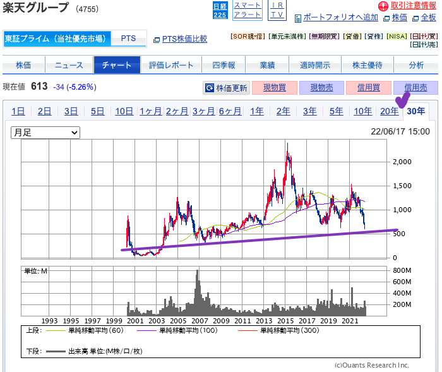Select the 2ヶ月 chart period
The width and height of the screenshot is (442, 372).
click(177, 111)
